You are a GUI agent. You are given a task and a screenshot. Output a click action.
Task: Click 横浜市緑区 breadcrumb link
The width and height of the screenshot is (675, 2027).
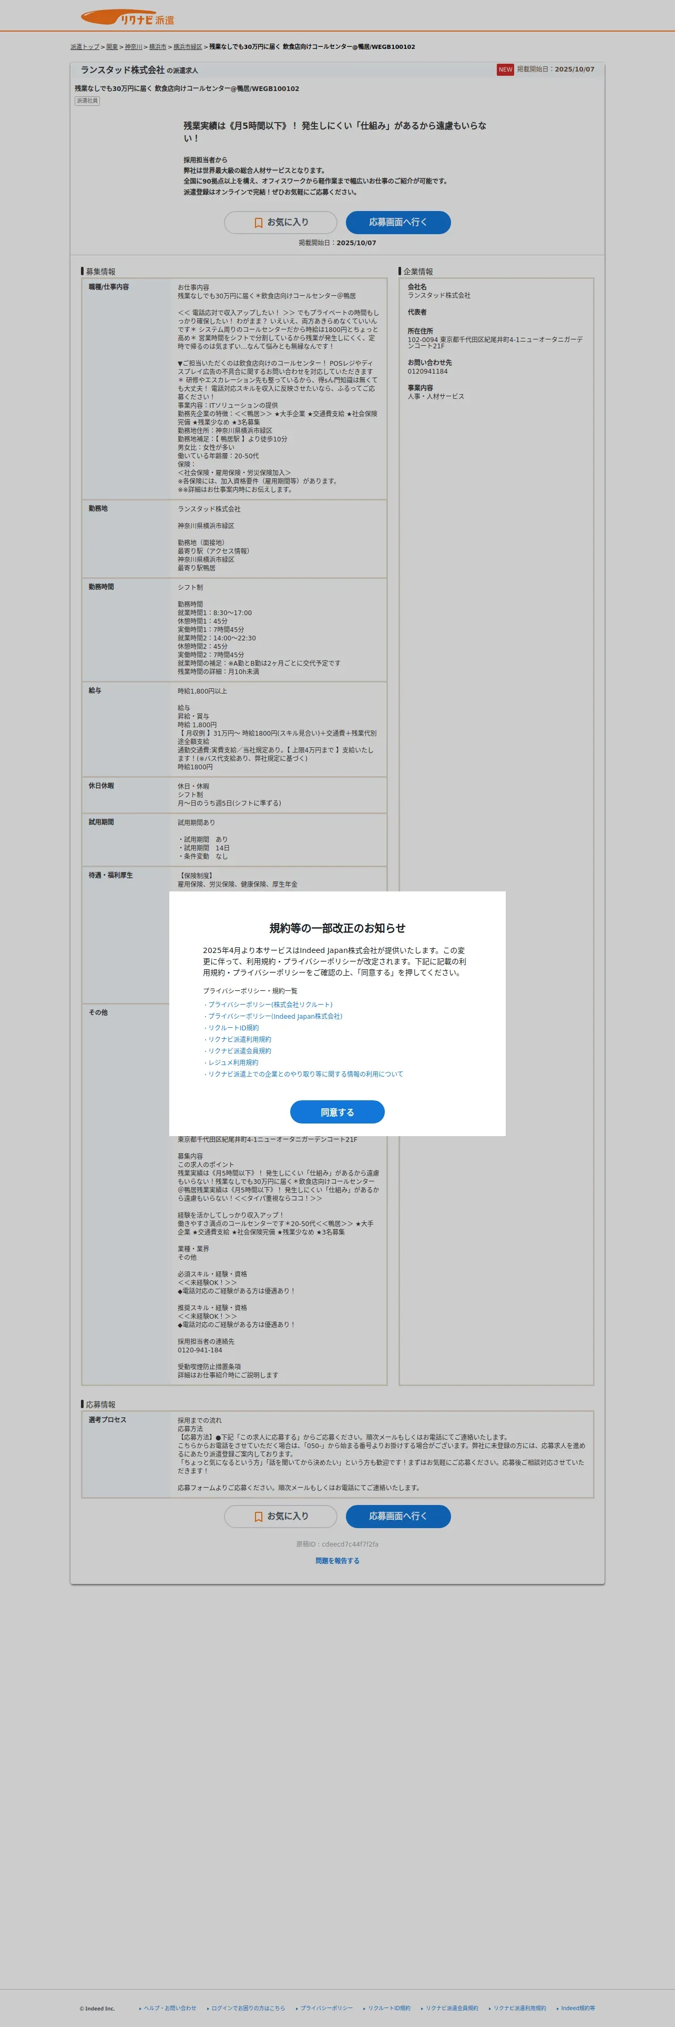[188, 47]
